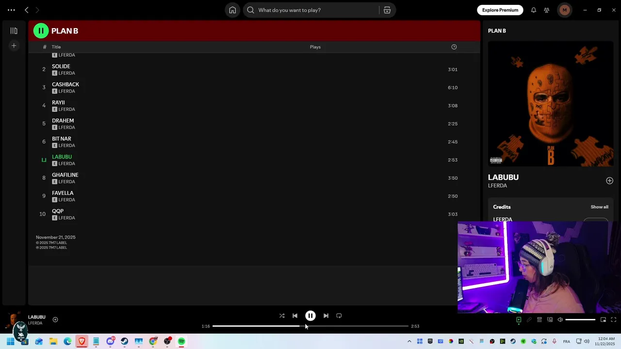Open LABUBU song title in bottom bar
This screenshot has height=349, width=621.
(x=37, y=317)
